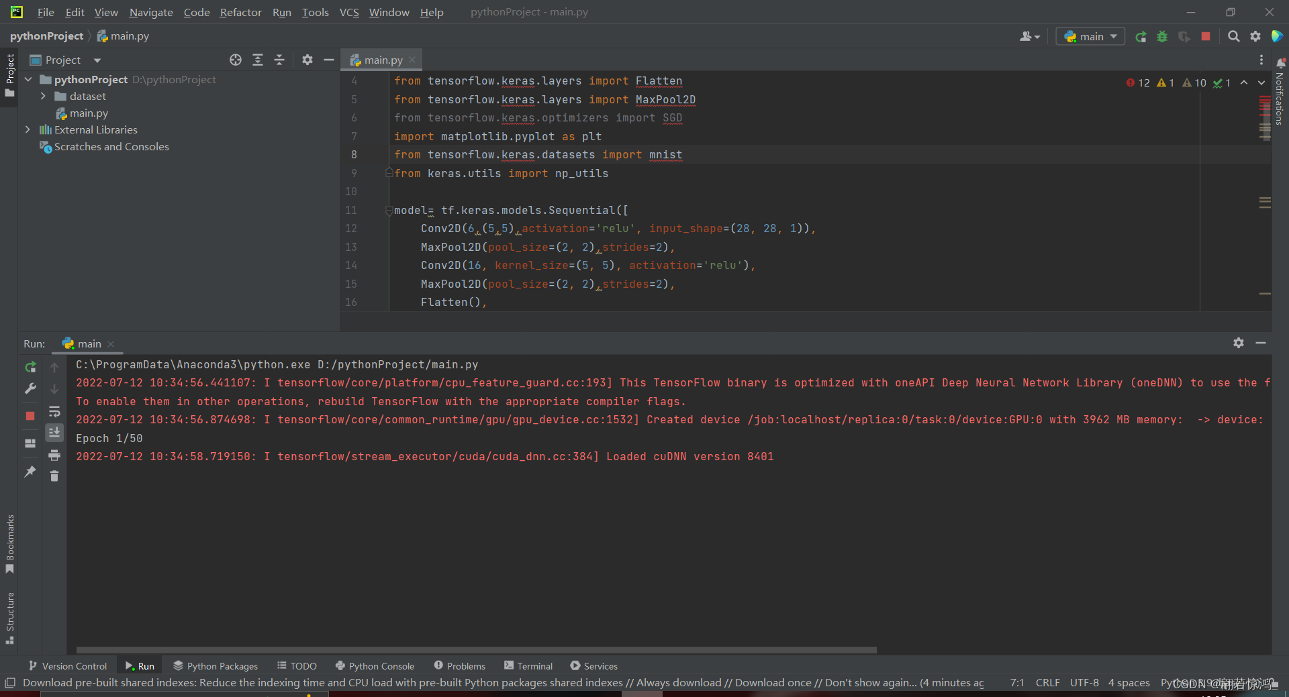Pin the Run tab
Viewport: 1289px width, 697px height.
[x=30, y=472]
